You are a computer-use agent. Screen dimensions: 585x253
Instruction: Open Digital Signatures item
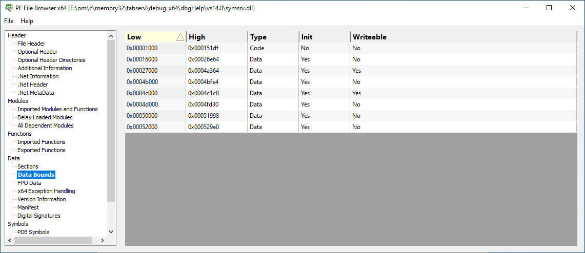click(39, 216)
